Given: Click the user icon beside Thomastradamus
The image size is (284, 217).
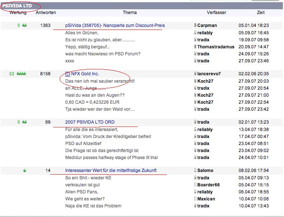Looking at the screenshot, I should tap(195, 46).
